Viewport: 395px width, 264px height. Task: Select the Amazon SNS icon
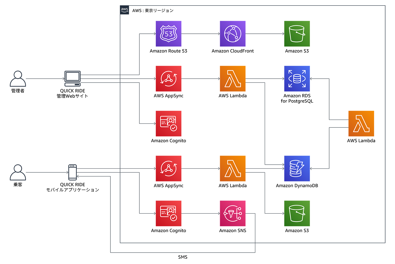[233, 213]
